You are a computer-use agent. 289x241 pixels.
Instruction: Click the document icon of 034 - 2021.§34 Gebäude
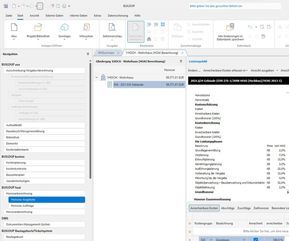[110, 84]
